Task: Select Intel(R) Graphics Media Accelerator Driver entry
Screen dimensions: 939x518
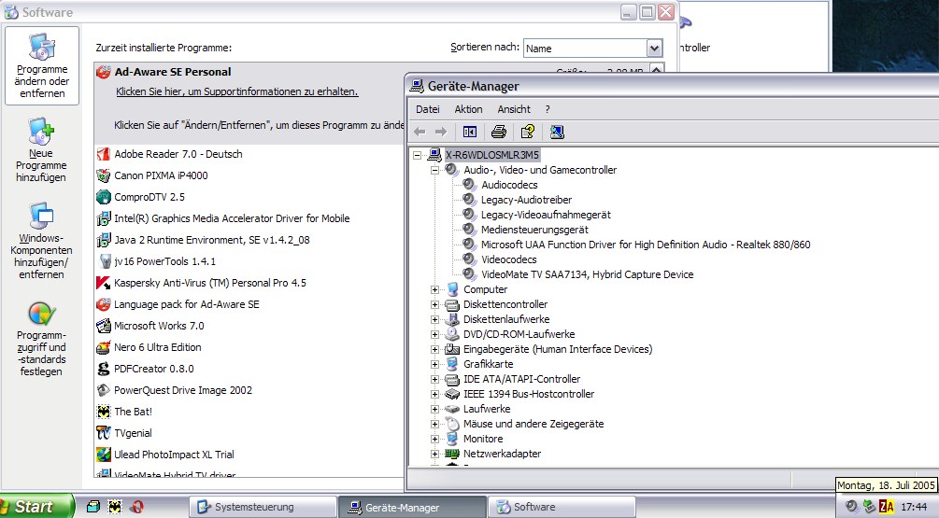Action: click(x=232, y=218)
